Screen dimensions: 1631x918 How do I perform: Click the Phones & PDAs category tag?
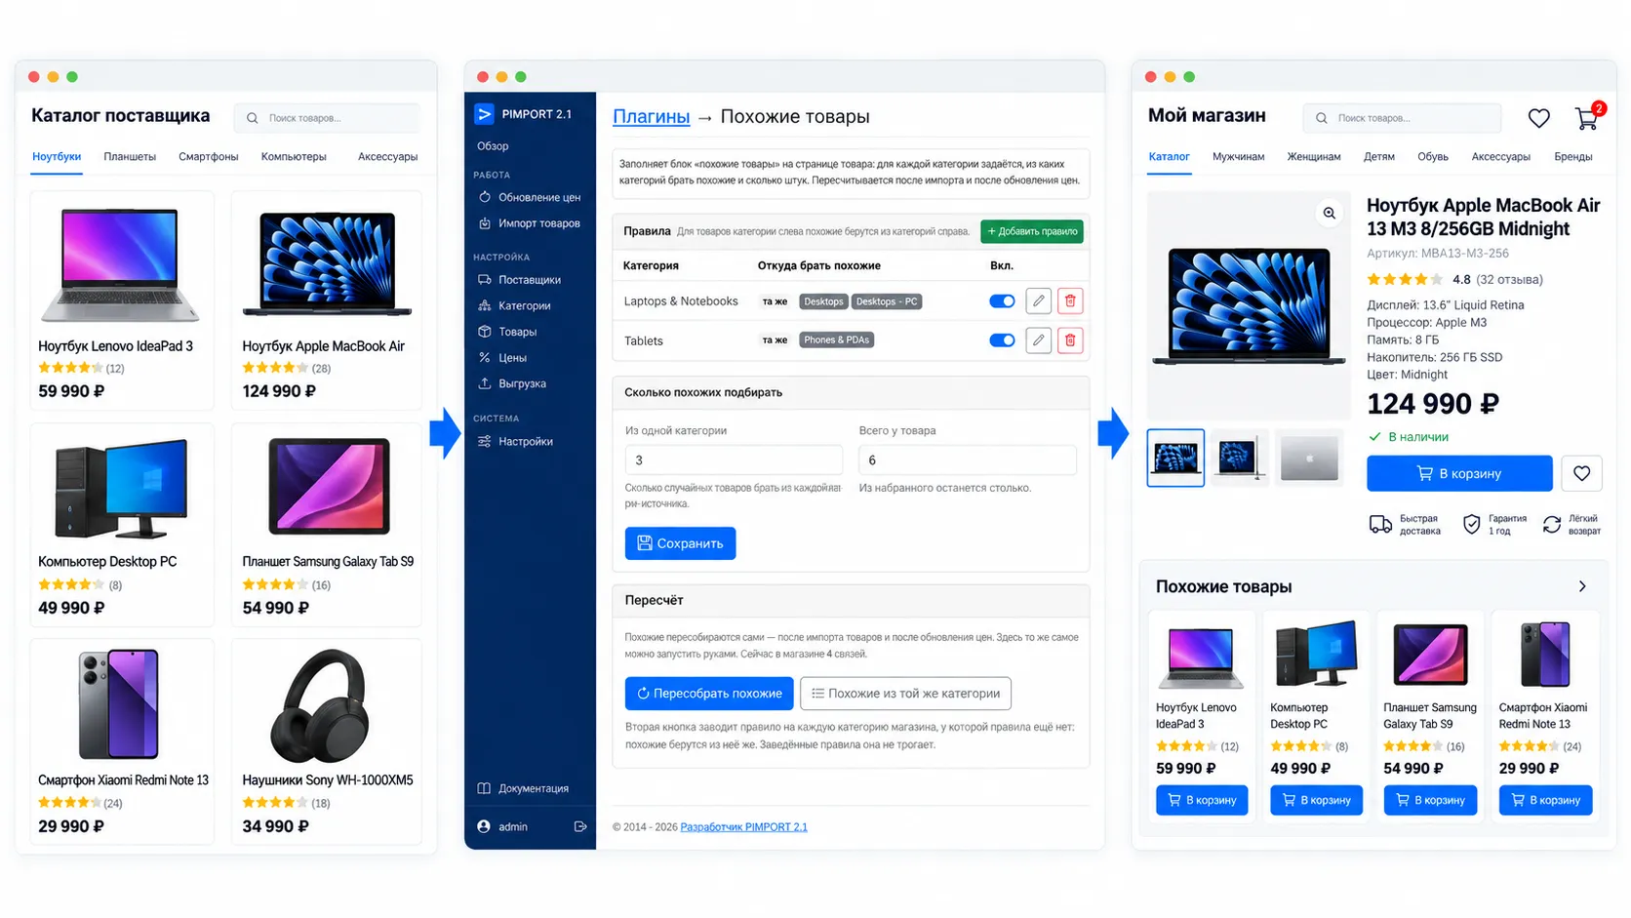coord(837,340)
